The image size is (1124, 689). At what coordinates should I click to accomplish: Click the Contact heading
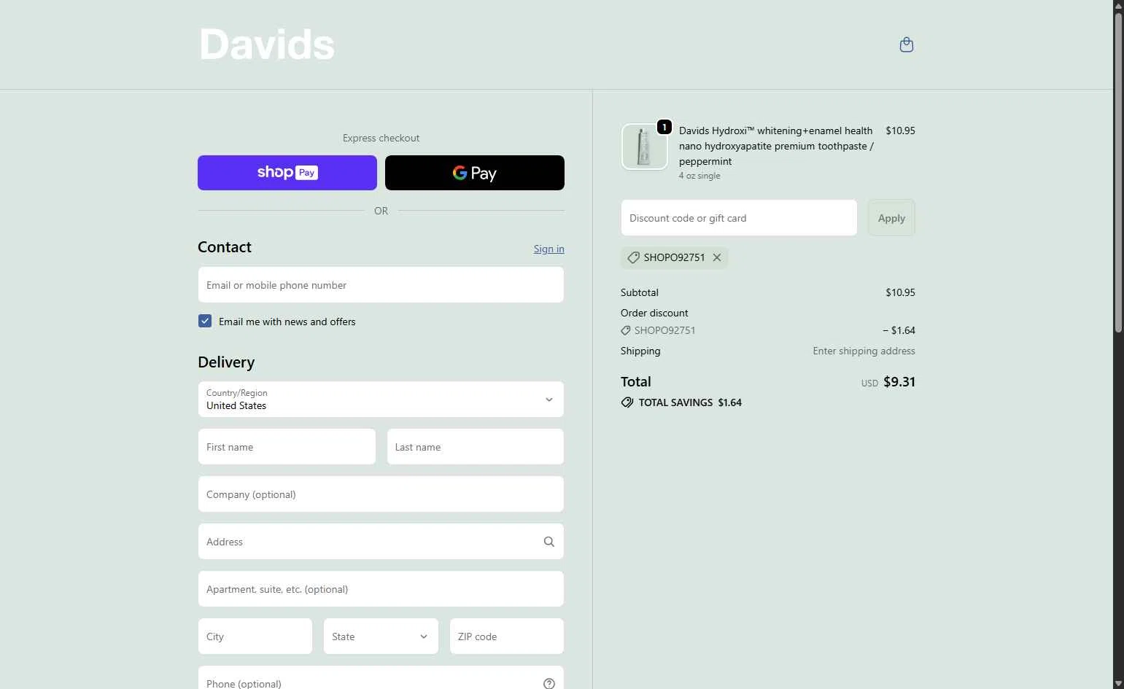[225, 247]
